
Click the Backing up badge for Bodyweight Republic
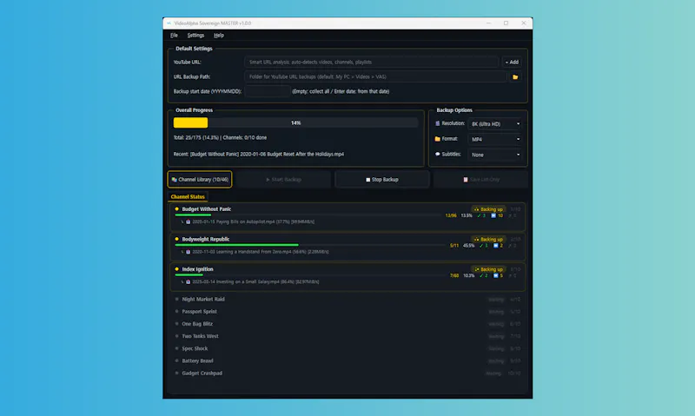pyautogui.click(x=488, y=239)
